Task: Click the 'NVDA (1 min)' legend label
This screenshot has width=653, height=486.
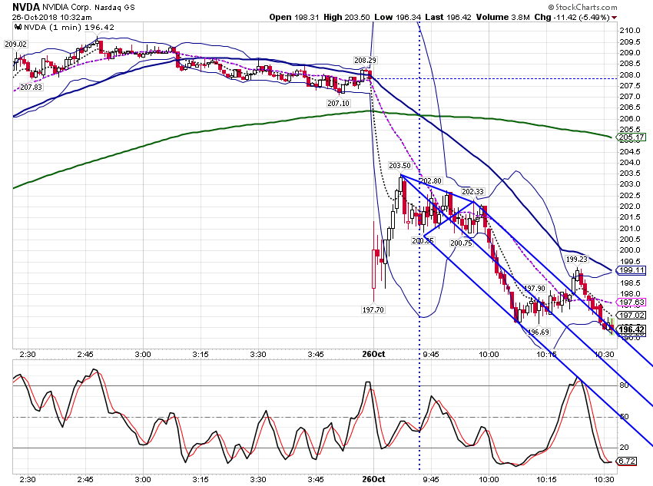Action: point(53,28)
